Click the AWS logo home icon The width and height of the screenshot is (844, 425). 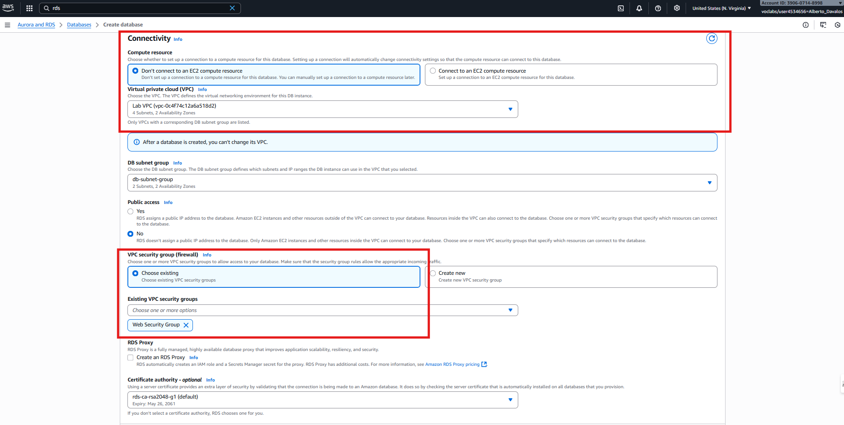tap(8, 8)
